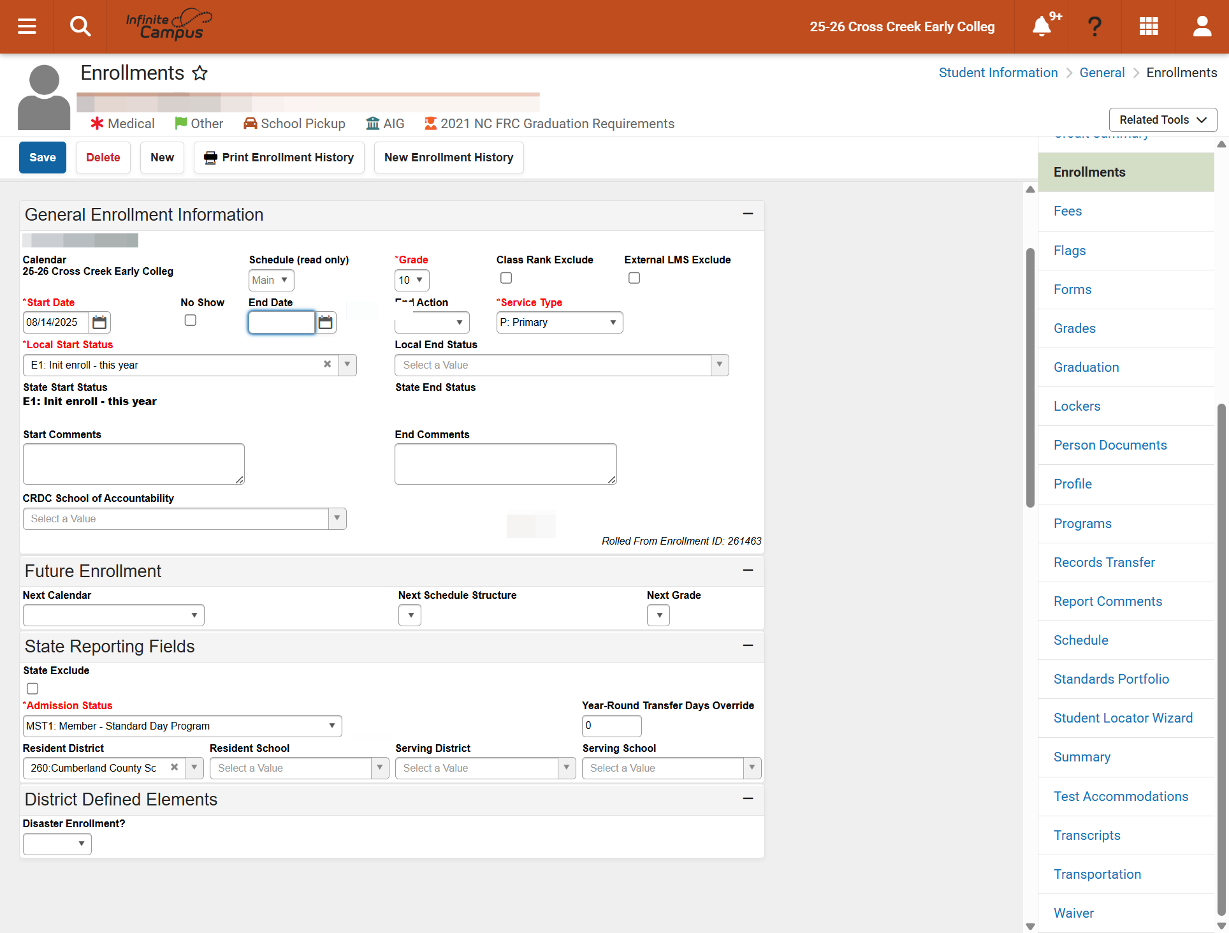1229x933 pixels.
Task: Open the notifications bell
Action: pyautogui.click(x=1042, y=27)
